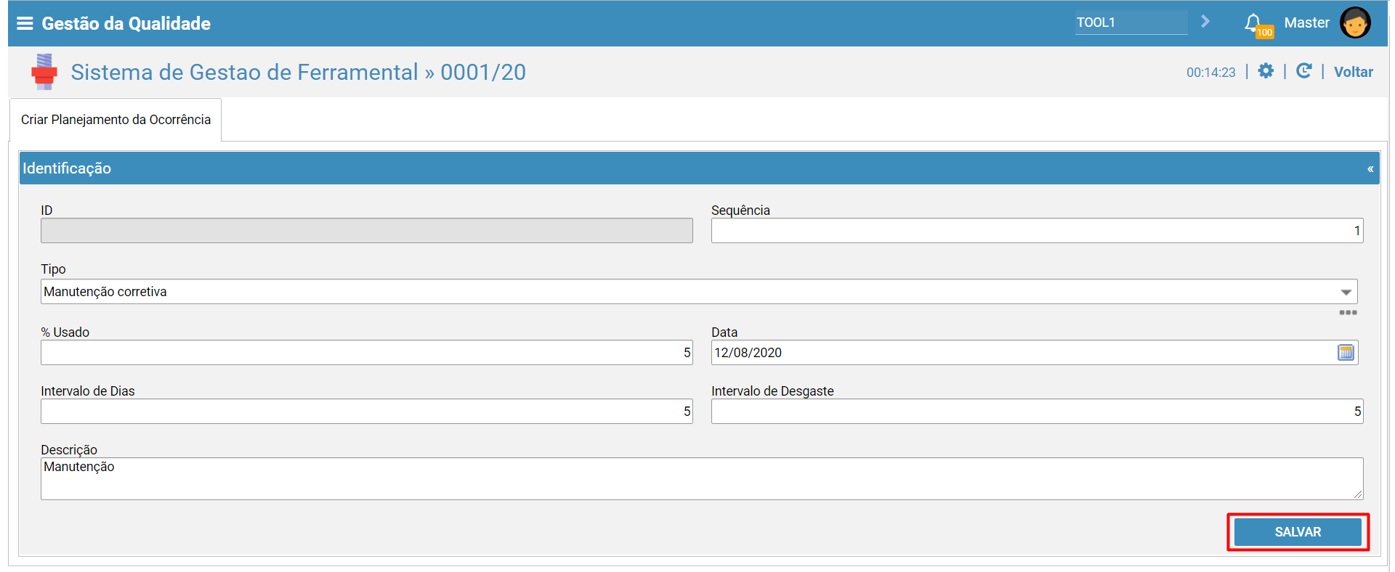
Task: Click the arrow next to TOOL1
Action: tap(1205, 22)
